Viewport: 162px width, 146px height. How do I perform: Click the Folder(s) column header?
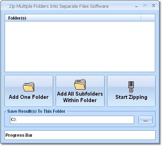coord(73,18)
